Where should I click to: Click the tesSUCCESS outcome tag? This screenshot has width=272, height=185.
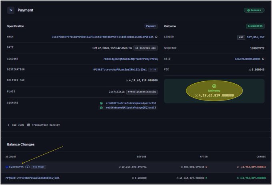click(255, 26)
